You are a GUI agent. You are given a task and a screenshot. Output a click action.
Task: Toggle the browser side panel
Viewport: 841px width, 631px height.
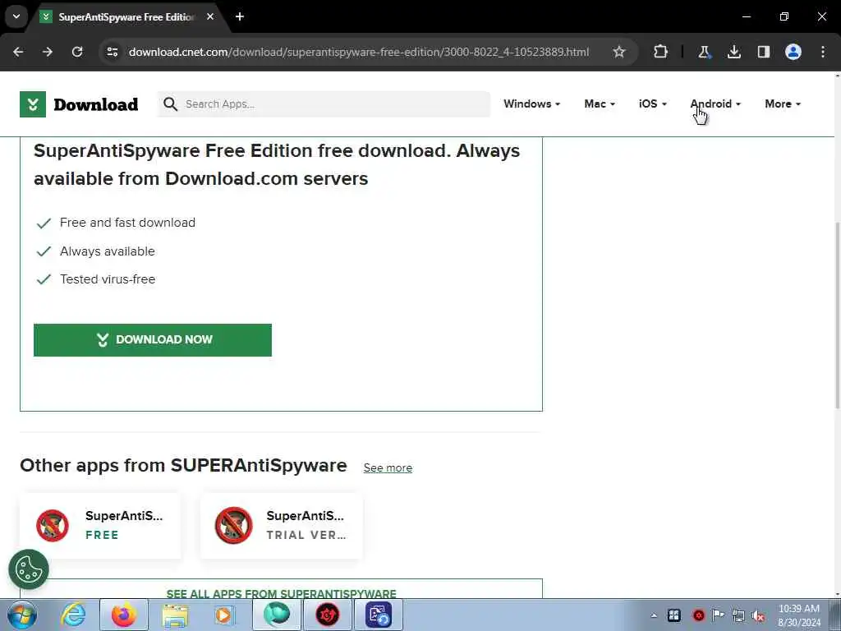[x=763, y=52]
